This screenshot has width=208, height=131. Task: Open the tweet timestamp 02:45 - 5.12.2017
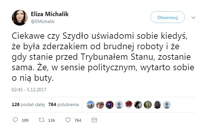coord(29,90)
